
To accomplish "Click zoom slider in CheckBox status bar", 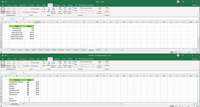I will point(189,106).
